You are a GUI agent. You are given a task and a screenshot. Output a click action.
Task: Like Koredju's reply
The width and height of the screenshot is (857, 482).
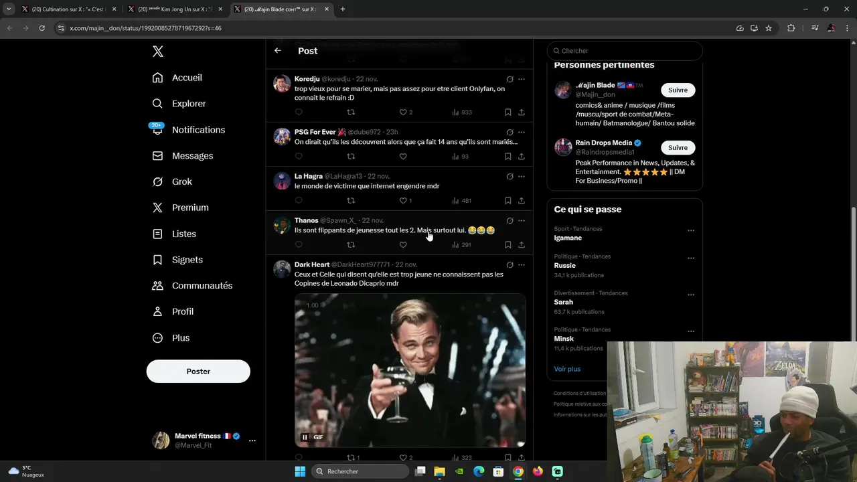403,112
